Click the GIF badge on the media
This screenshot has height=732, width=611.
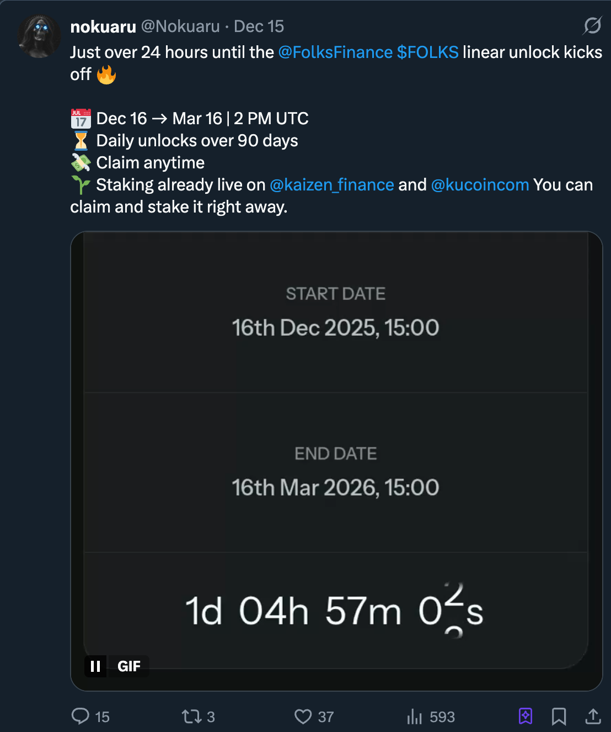tap(129, 666)
